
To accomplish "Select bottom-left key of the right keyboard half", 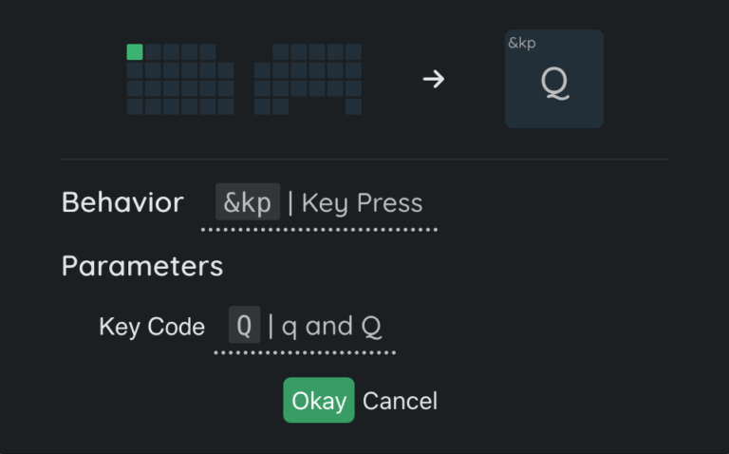I will point(262,106).
